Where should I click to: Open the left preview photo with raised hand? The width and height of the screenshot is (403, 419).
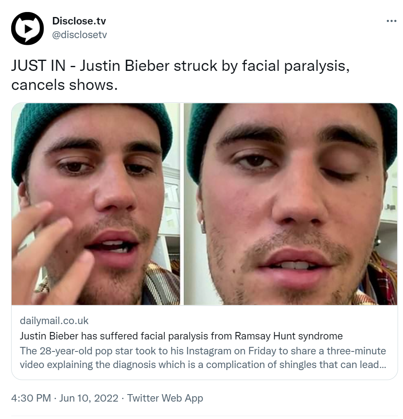pos(96,204)
